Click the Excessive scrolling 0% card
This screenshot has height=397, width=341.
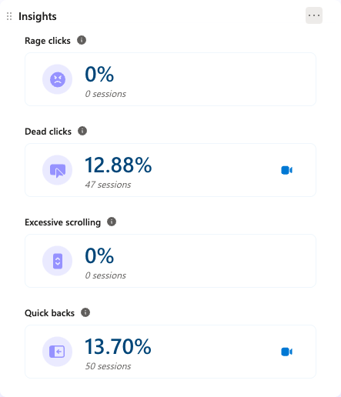[170, 261]
